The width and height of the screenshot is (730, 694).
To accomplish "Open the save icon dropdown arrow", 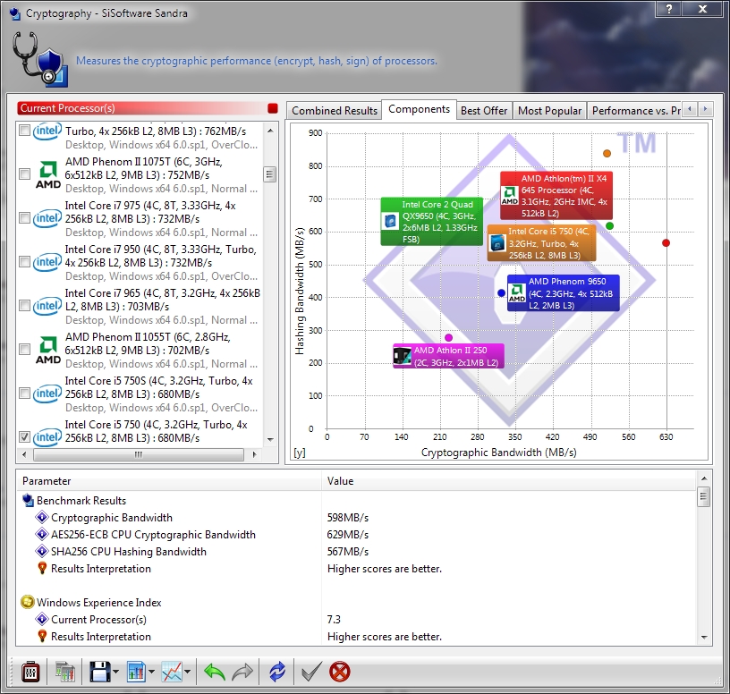I will coord(115,672).
